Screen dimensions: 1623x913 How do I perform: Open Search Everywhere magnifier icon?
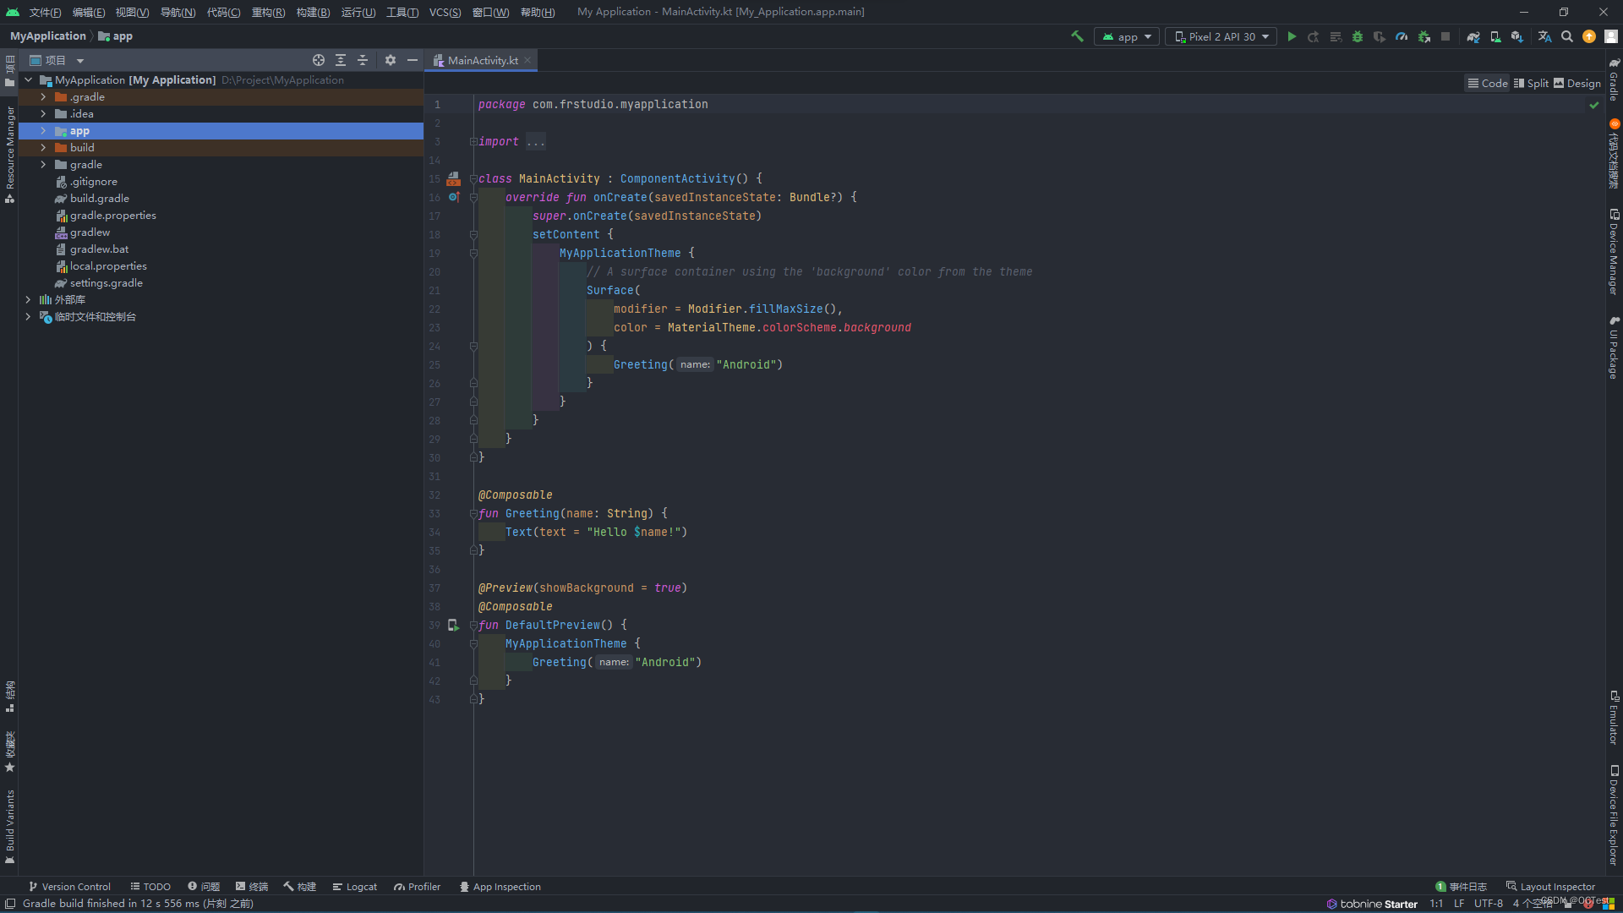1567,36
